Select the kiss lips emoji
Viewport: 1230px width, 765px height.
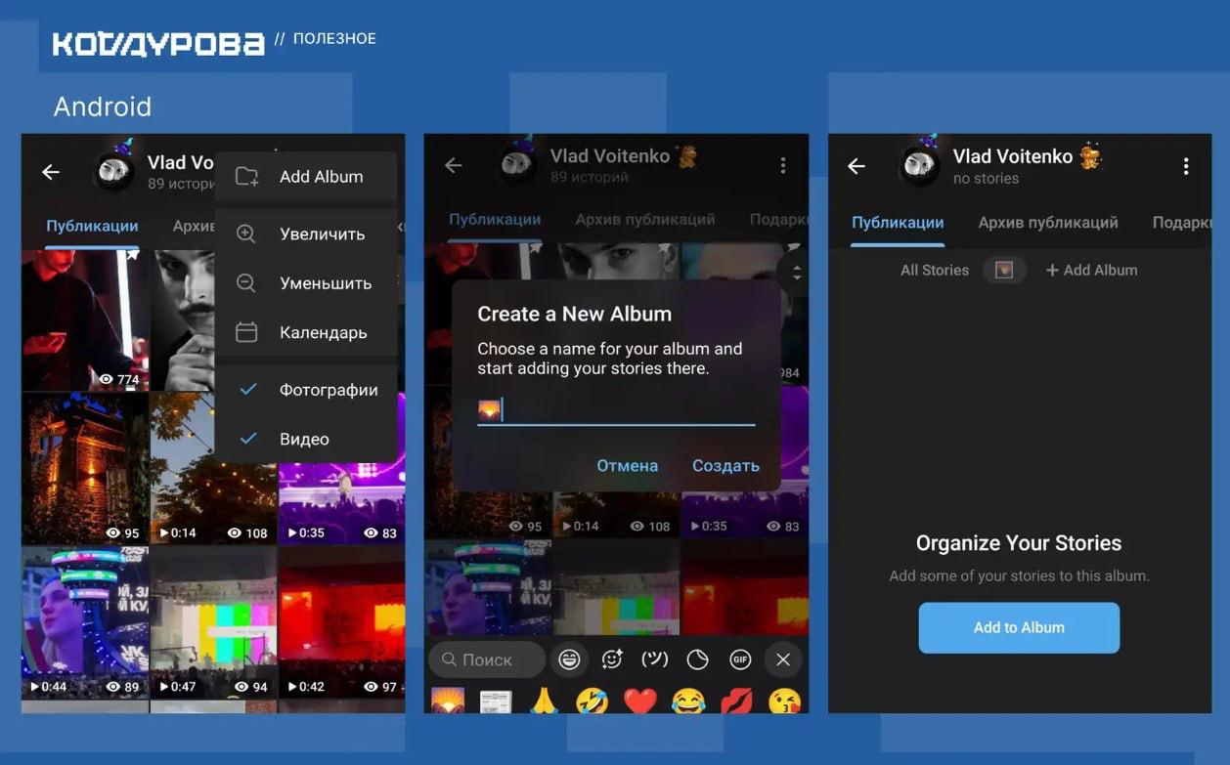735,701
